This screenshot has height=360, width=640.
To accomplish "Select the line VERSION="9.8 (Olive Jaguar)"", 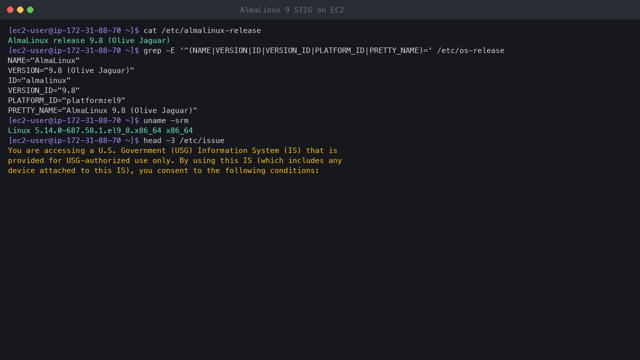I will click(71, 70).
